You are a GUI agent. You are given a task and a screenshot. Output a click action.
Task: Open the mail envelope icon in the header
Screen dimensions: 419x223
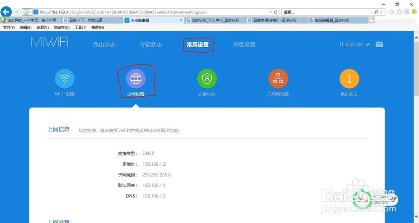click(380, 44)
